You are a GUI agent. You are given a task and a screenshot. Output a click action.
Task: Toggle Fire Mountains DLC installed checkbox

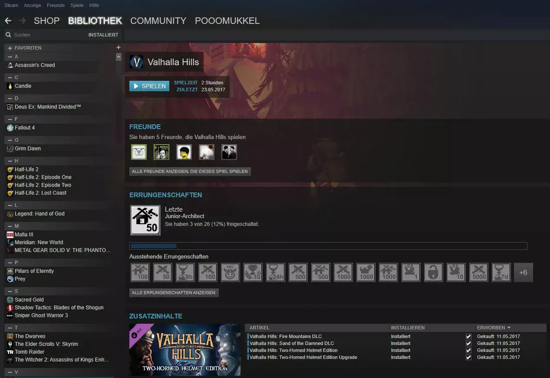[468, 336]
